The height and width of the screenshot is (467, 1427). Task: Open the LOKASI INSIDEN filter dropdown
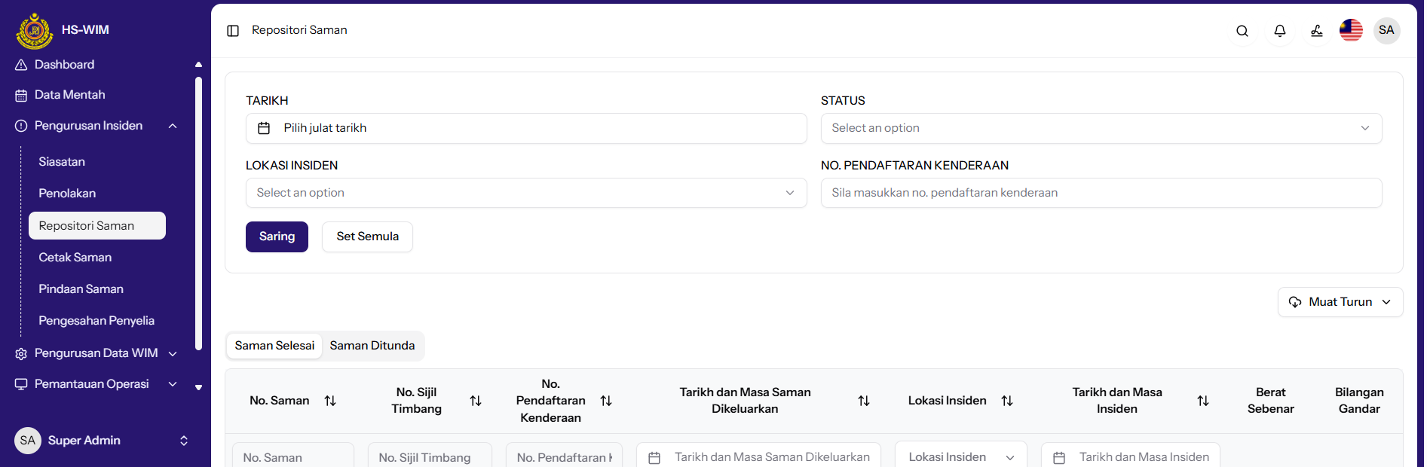525,193
